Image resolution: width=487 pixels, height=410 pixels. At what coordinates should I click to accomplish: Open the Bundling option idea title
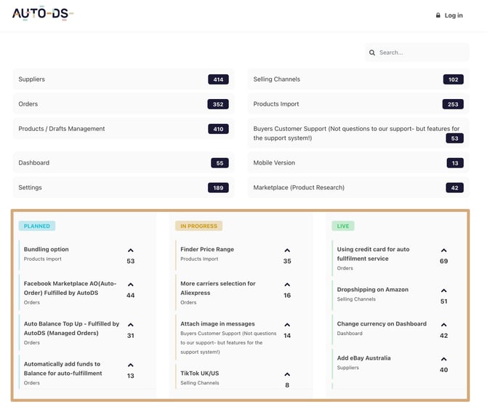tap(47, 249)
